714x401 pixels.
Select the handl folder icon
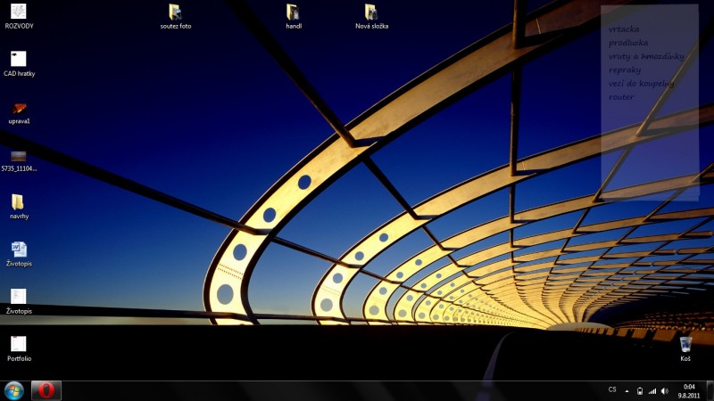pyautogui.click(x=293, y=12)
